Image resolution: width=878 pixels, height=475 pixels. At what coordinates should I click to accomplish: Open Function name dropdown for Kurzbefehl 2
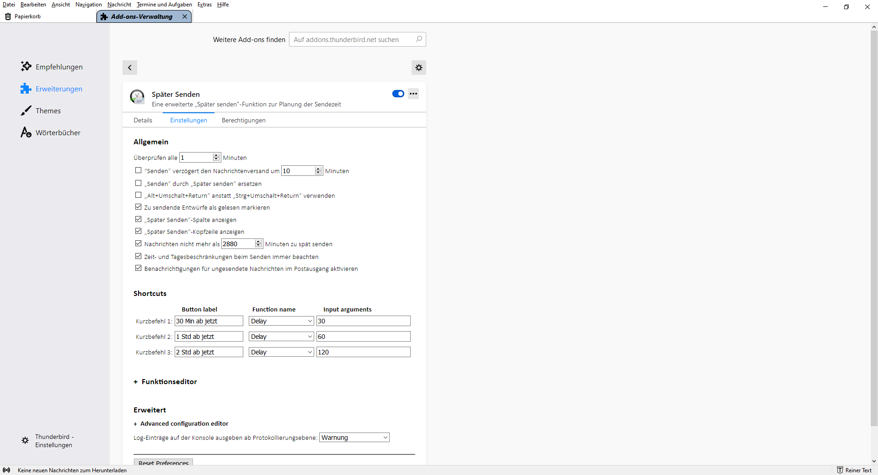pos(281,337)
